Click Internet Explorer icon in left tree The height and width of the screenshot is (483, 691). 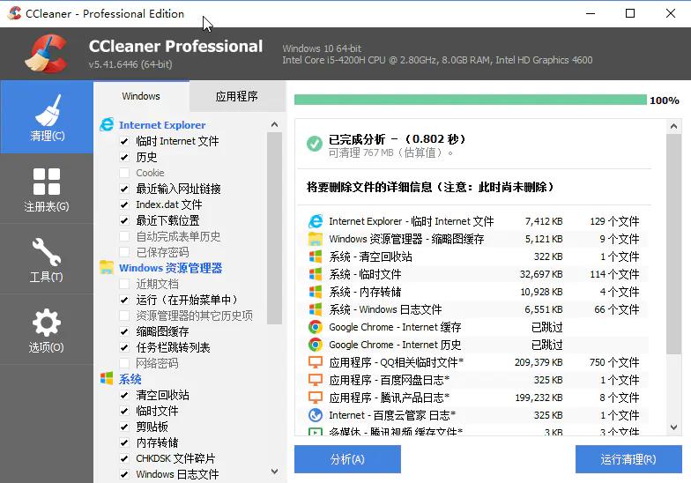[x=107, y=125]
